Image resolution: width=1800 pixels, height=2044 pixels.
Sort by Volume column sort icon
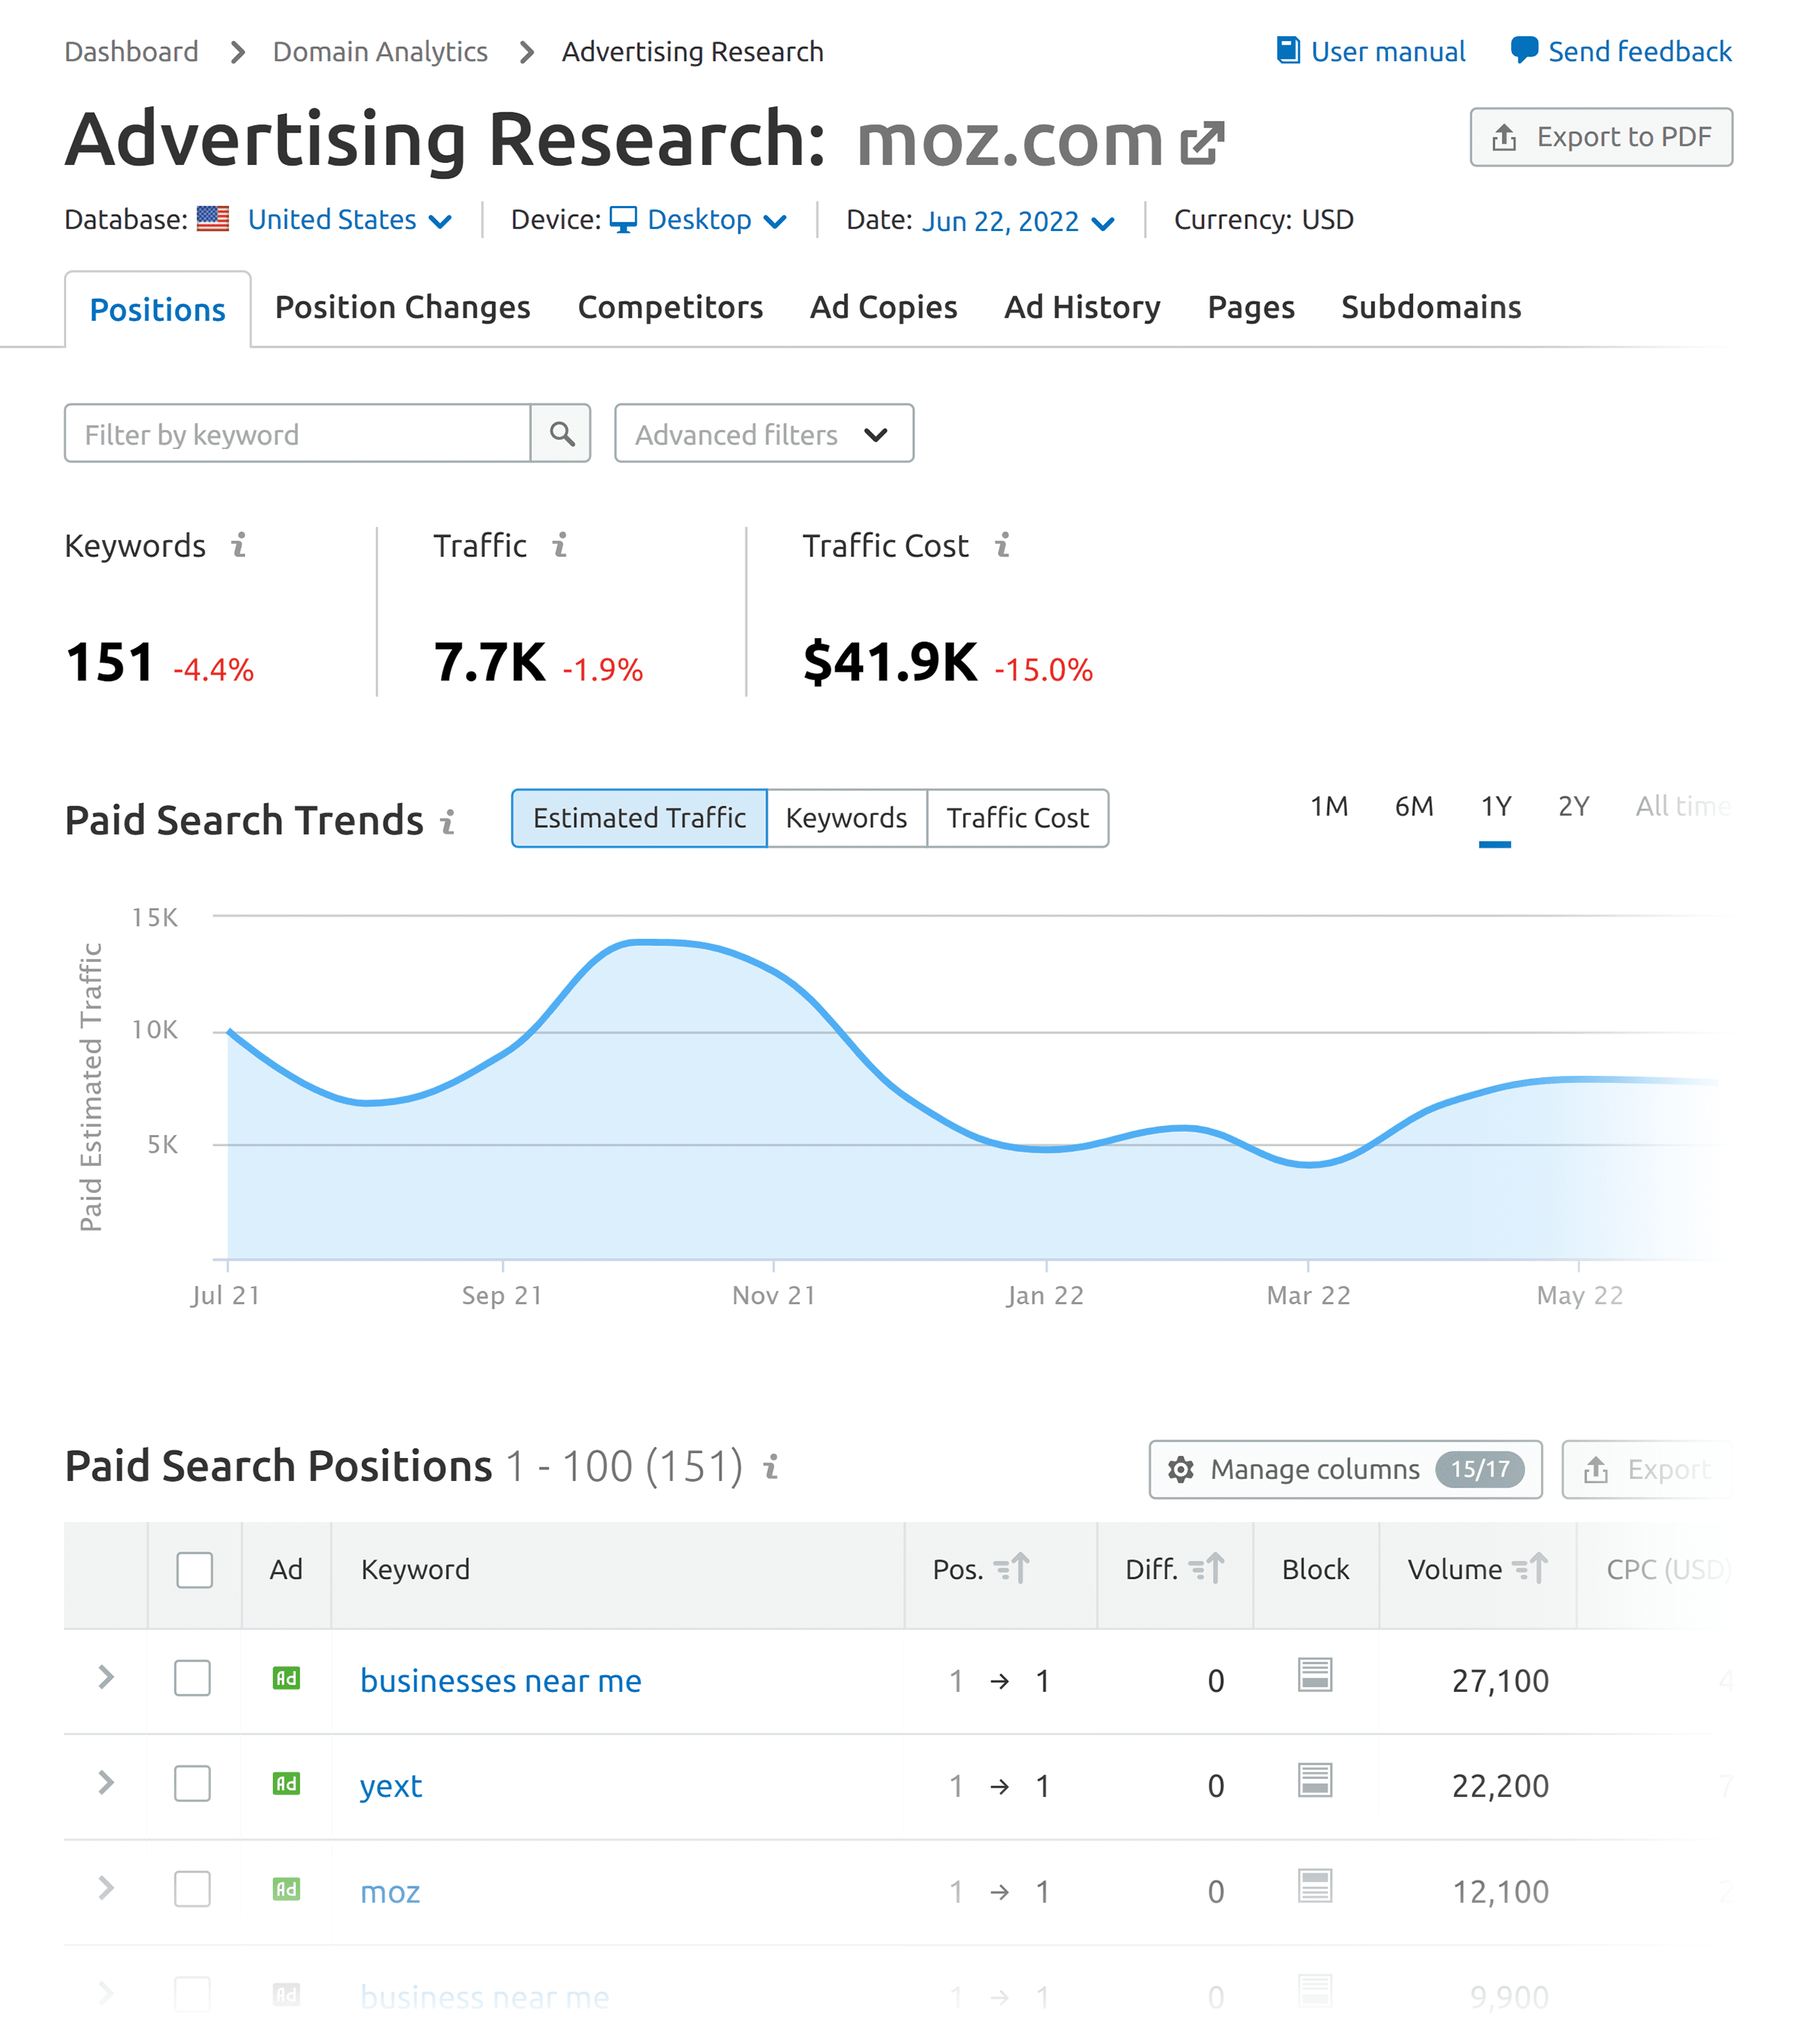1530,1568
